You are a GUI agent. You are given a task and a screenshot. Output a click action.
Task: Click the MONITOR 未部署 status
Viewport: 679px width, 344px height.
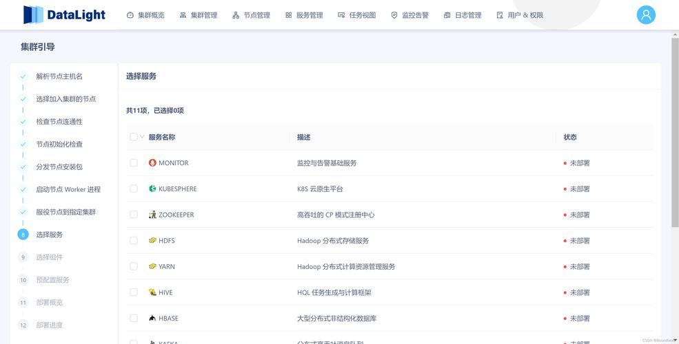(577, 163)
